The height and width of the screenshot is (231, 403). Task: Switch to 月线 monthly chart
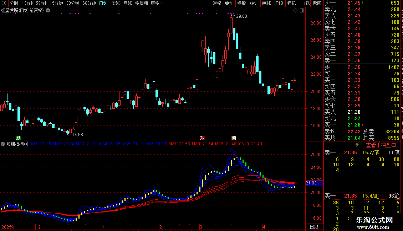(x=127, y=3)
